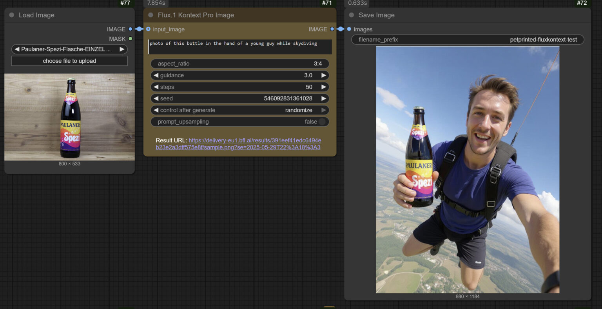
Task: Click the prompt text box
Action: 239,47
